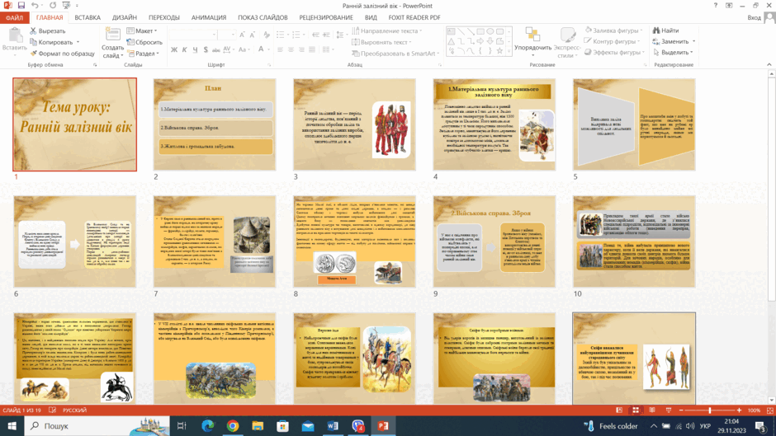
Task: Select slide 1 title thumbnail
Action: pyautogui.click(x=75, y=124)
